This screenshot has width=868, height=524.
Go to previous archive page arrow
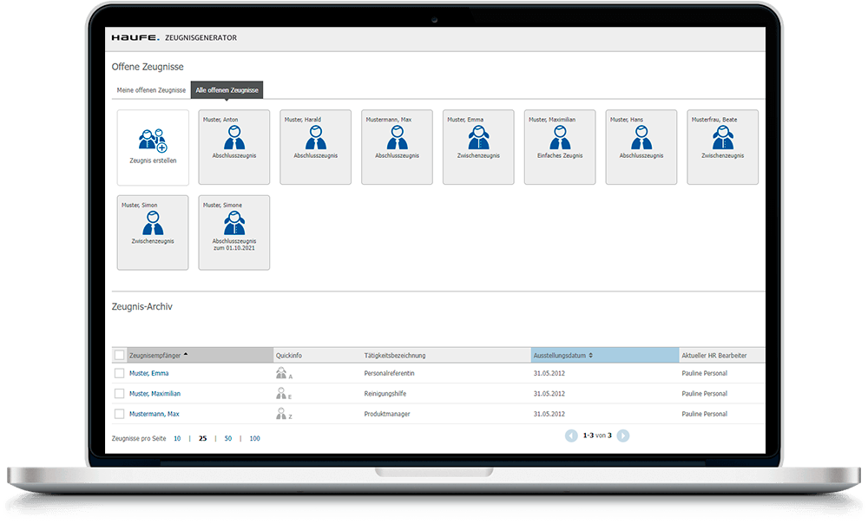tap(571, 436)
